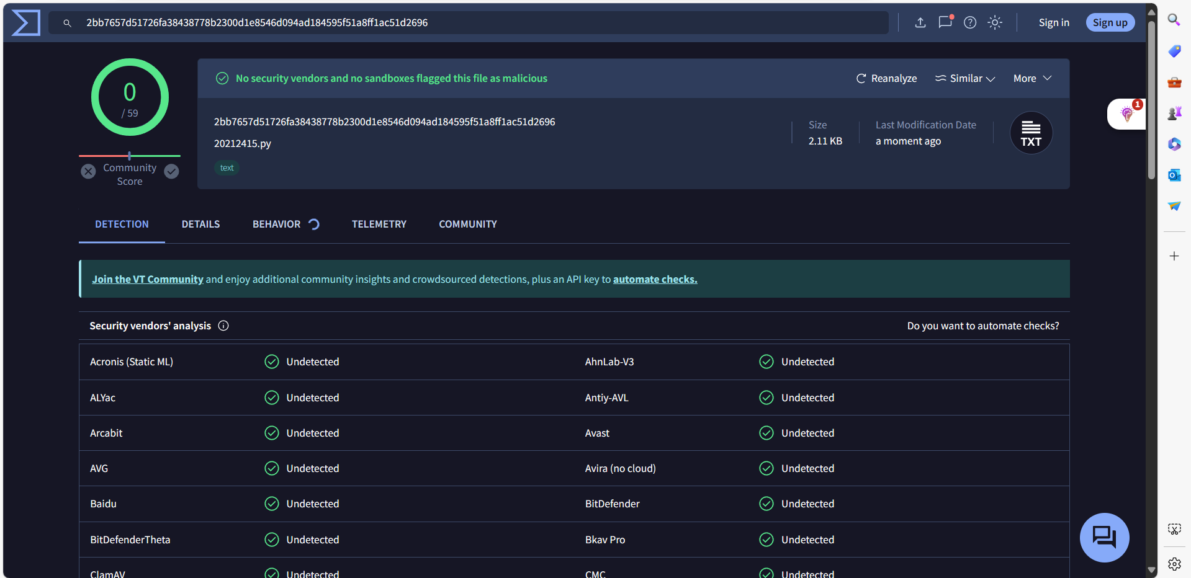Follow the automate checks link
This screenshot has height=578, width=1191.
tap(655, 279)
